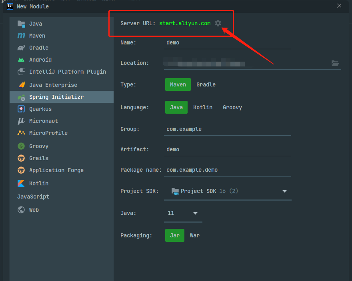The width and height of the screenshot is (352, 281).
Task: Choose War packaging
Action: 194,235
